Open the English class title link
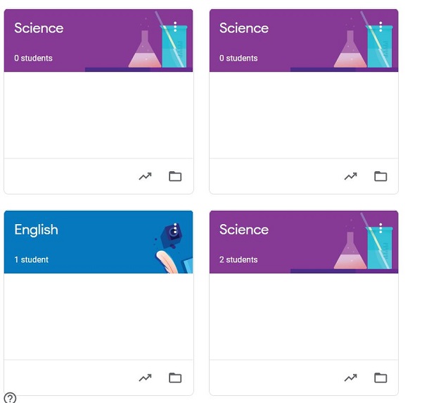 pos(36,230)
